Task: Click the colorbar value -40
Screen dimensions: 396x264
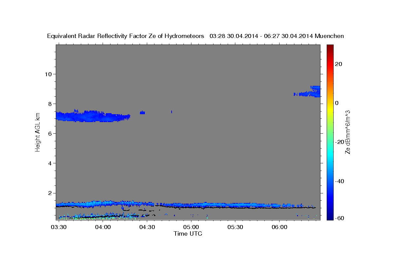Action: [x=340, y=181]
